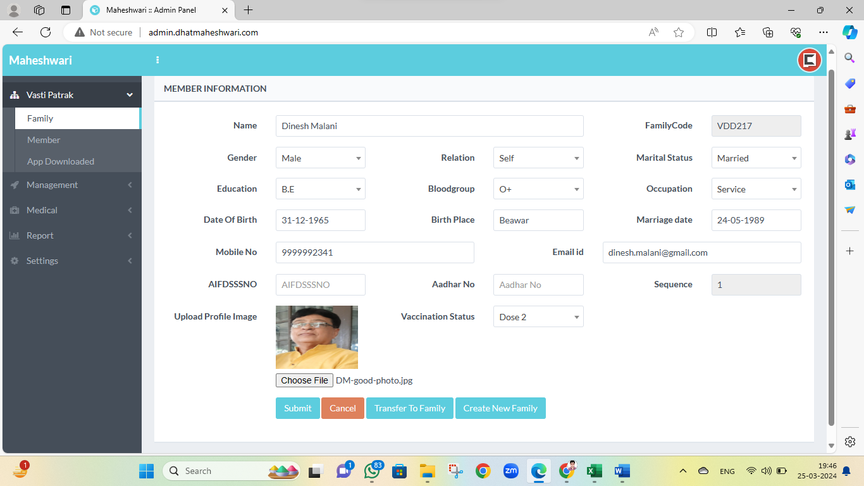Open WhatsApp from the taskbar
The image size is (864, 486).
tap(373, 471)
